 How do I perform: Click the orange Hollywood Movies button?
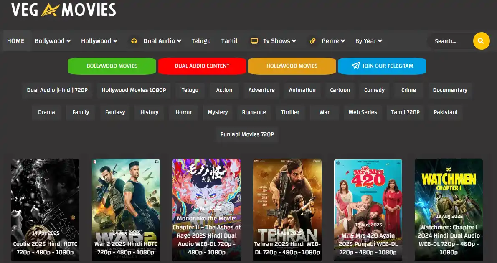292,66
